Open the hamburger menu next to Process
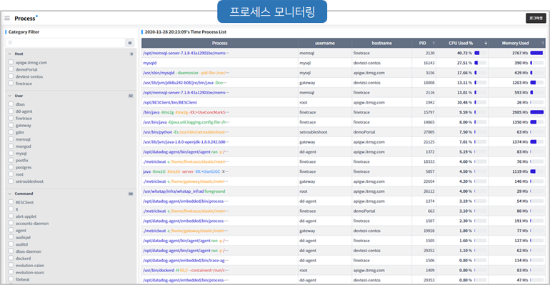550x285 pixels. [x=7, y=18]
